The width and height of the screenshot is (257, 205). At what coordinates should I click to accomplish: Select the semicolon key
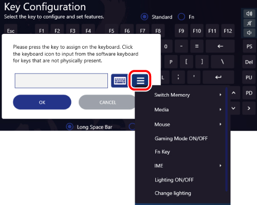tap(178, 77)
